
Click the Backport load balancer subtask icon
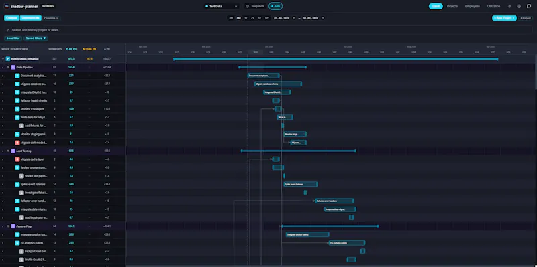pos(21,251)
